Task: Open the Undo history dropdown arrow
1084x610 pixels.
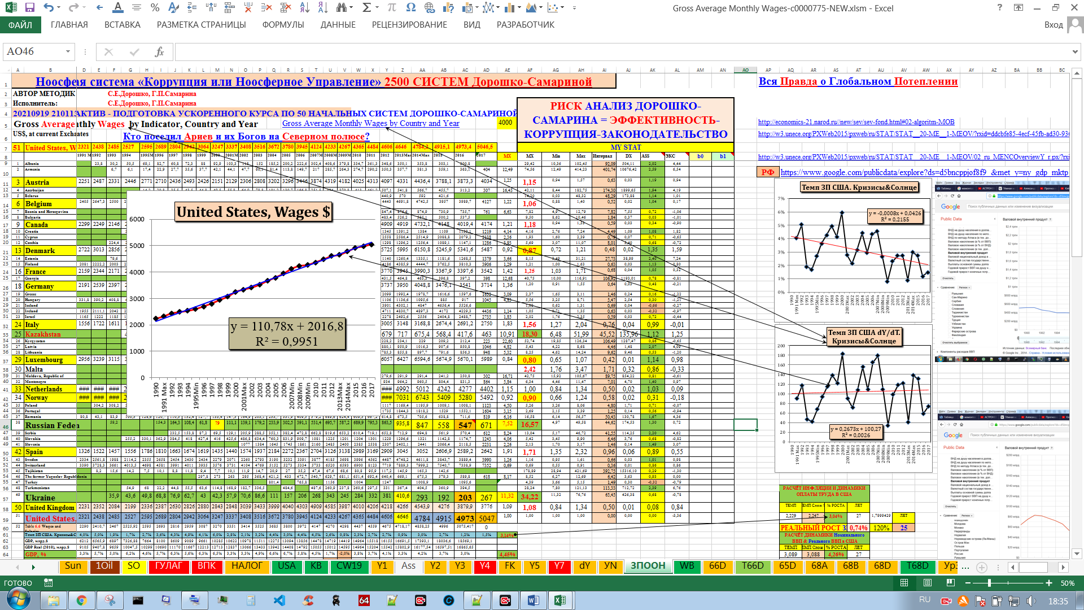Action: pos(59,8)
